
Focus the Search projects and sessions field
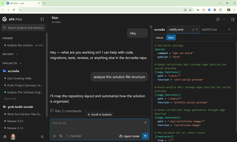click(23, 28)
